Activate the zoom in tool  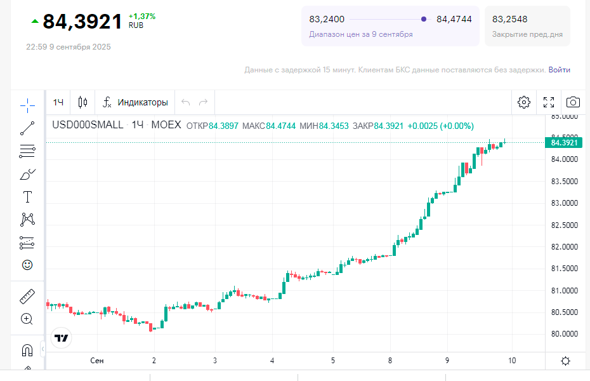[27, 319]
